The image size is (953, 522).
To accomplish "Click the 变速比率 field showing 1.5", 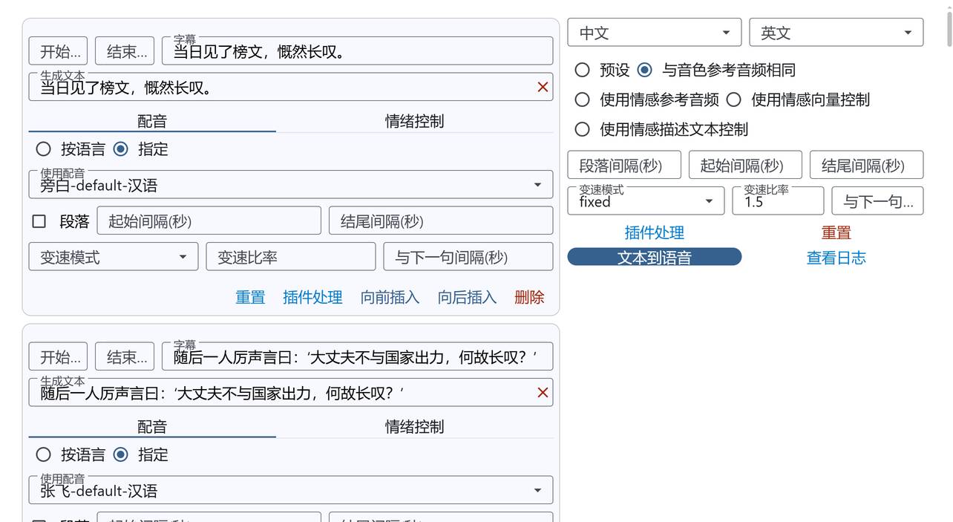I will [776, 201].
